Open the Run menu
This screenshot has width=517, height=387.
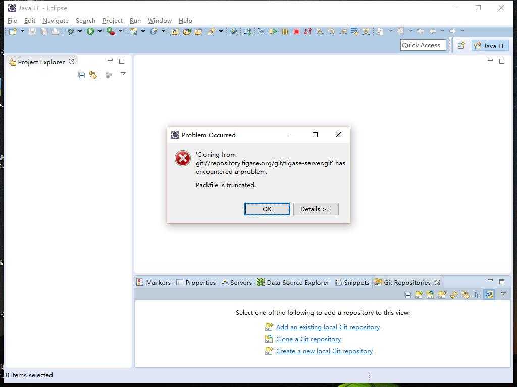(x=135, y=20)
